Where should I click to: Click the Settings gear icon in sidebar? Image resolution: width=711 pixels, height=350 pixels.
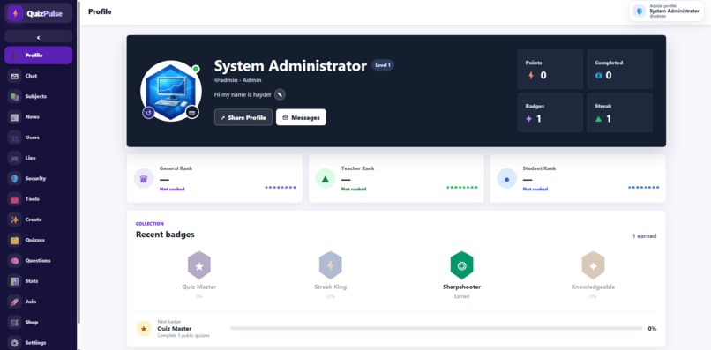tap(15, 343)
